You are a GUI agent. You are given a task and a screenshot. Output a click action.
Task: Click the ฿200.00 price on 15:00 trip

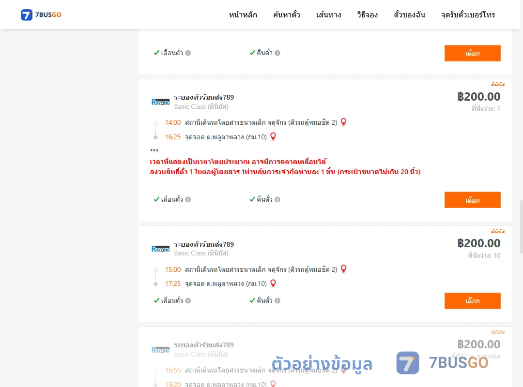[x=478, y=243]
